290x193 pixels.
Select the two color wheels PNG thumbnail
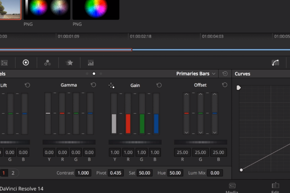click(47, 9)
